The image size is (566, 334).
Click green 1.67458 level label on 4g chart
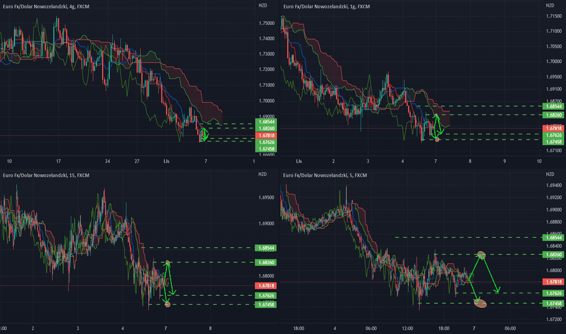pyautogui.click(x=266, y=149)
